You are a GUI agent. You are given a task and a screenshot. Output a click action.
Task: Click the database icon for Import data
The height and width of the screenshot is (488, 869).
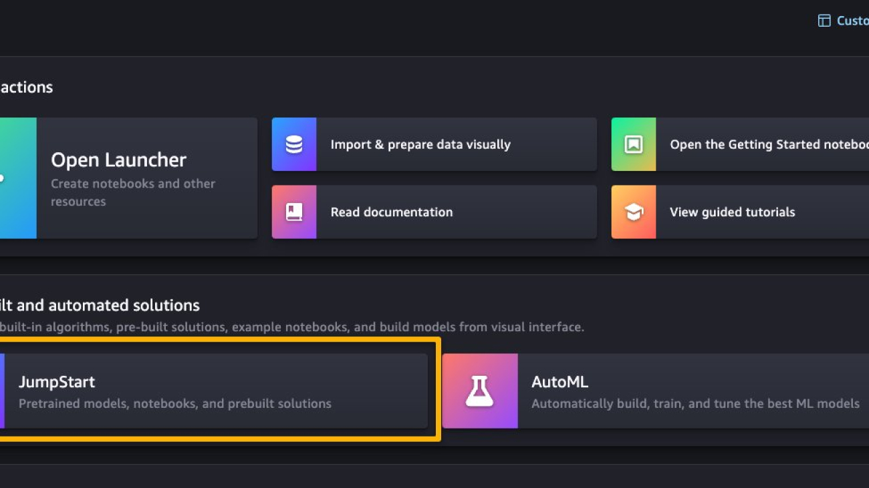(294, 144)
